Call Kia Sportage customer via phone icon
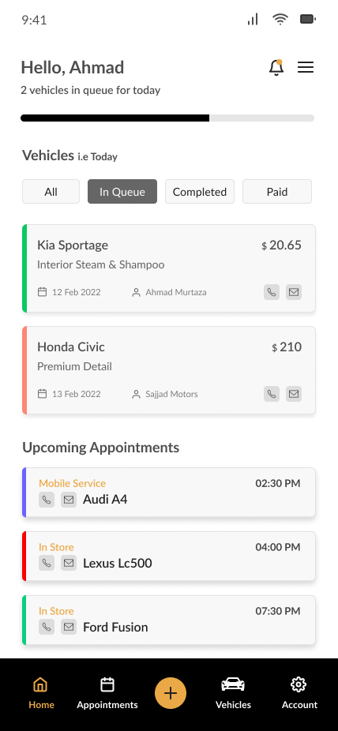This screenshot has width=338, height=731. click(272, 292)
